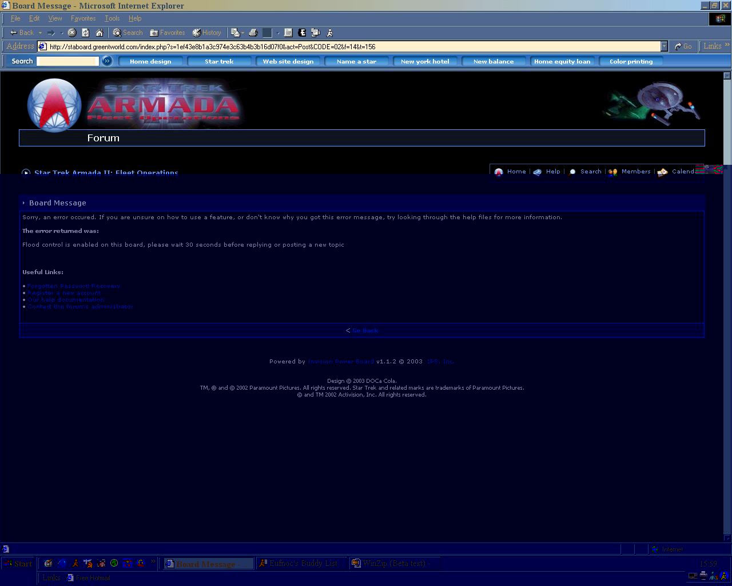Click the AIM running man toolbar icon
This screenshot has width=732, height=586.
click(x=329, y=33)
